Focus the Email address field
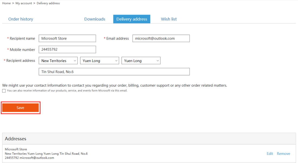 click(161, 38)
